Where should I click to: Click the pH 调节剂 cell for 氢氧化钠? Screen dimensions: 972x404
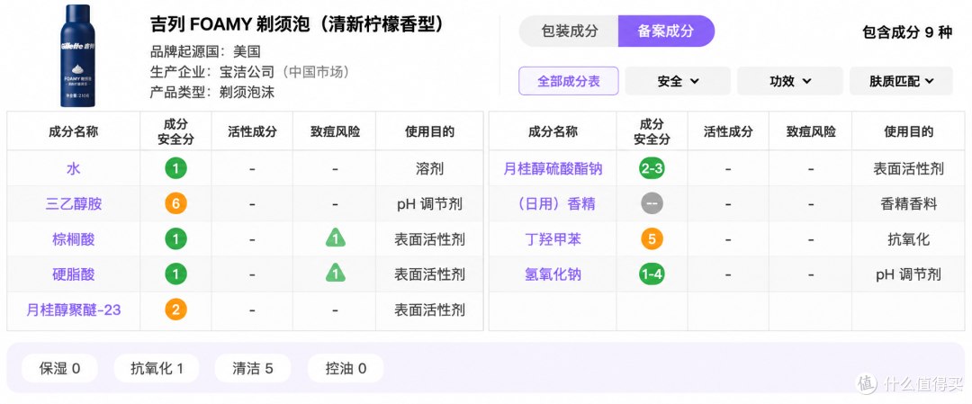click(x=908, y=274)
